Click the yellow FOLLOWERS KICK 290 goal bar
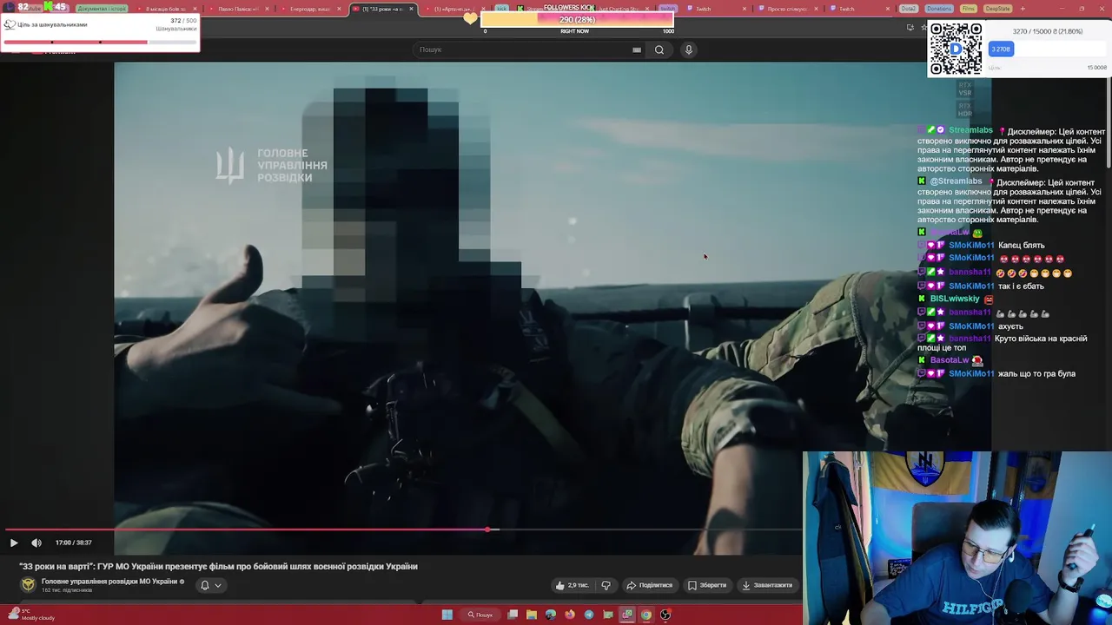Viewport: 1112px width, 625px height. tap(578, 19)
